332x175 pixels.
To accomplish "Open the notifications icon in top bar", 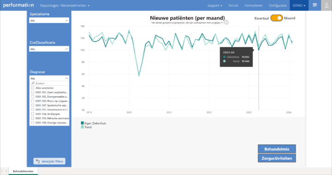I will (x=314, y=5).
